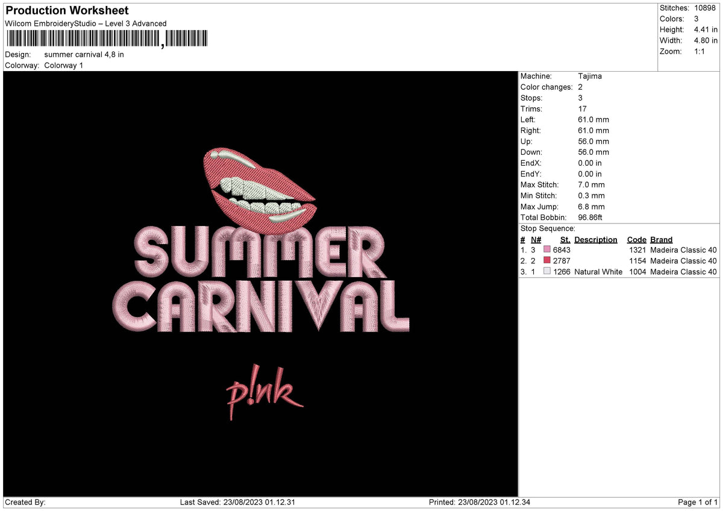Click the Up value 56.0 mm
This screenshot has height=511, width=723.
tap(593, 141)
